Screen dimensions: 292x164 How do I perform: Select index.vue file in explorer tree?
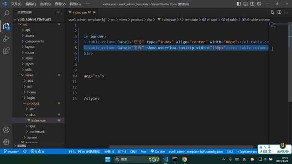[38, 120]
